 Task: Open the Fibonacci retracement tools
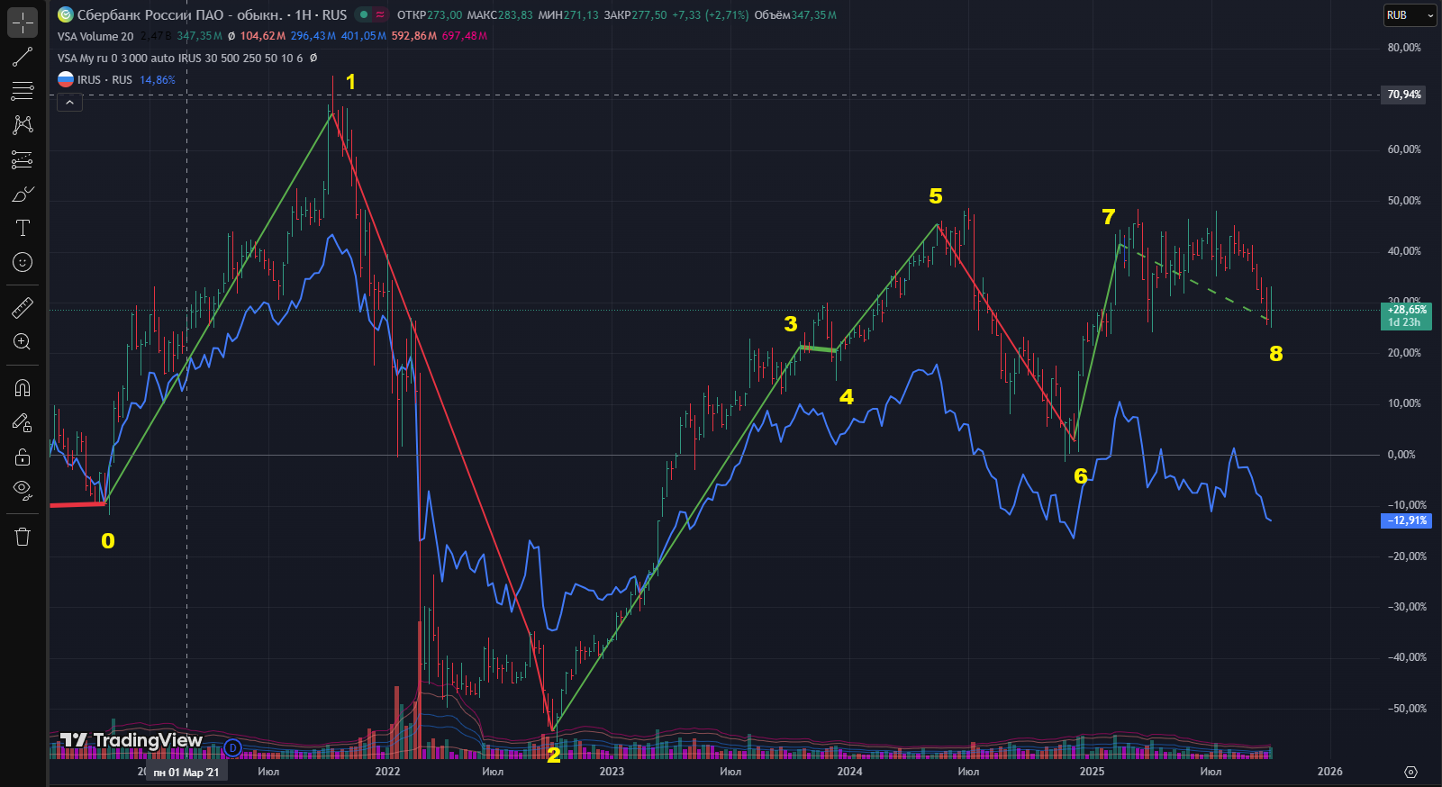click(23, 91)
